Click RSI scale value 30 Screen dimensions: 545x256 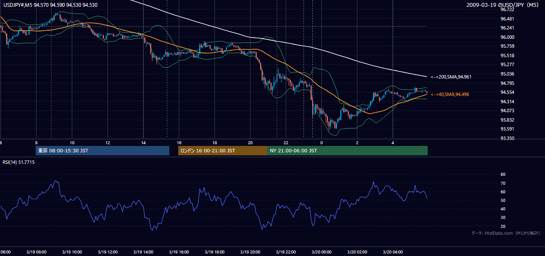click(x=503, y=218)
